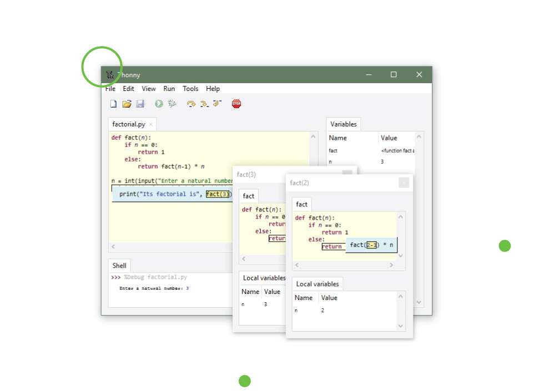The width and height of the screenshot is (549, 391).
Task: Select the fact tab in fact(2) window
Action: point(302,204)
